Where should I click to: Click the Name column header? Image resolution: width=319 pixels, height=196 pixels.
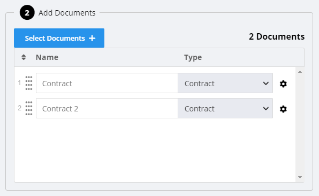point(47,57)
